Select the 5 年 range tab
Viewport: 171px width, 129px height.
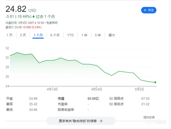point(98,35)
